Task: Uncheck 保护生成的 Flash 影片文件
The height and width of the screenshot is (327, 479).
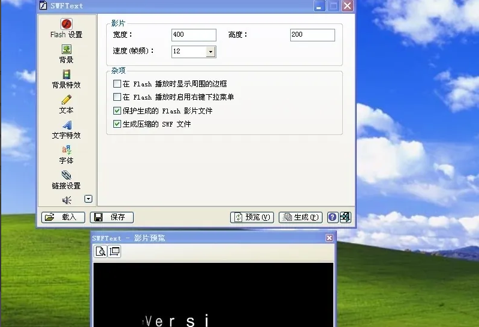Action: click(x=117, y=110)
